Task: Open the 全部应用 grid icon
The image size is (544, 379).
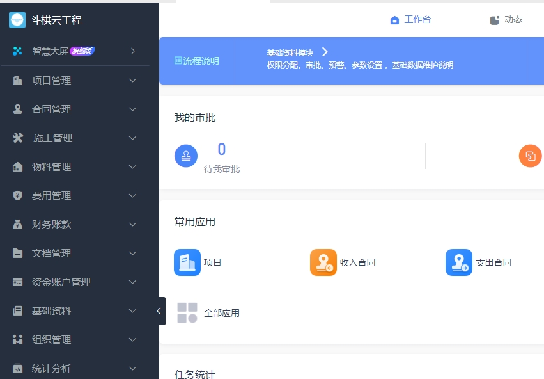Action: (x=187, y=313)
